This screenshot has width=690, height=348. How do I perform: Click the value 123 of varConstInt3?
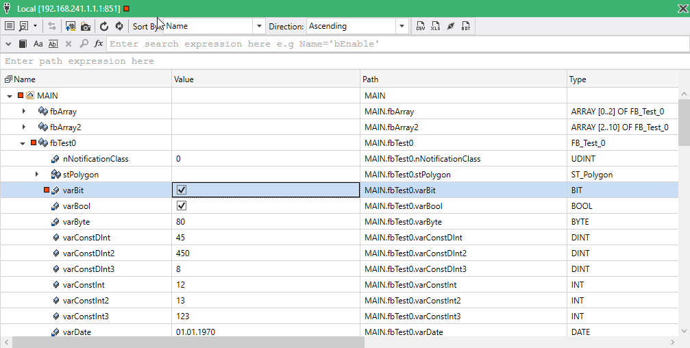pos(183,316)
